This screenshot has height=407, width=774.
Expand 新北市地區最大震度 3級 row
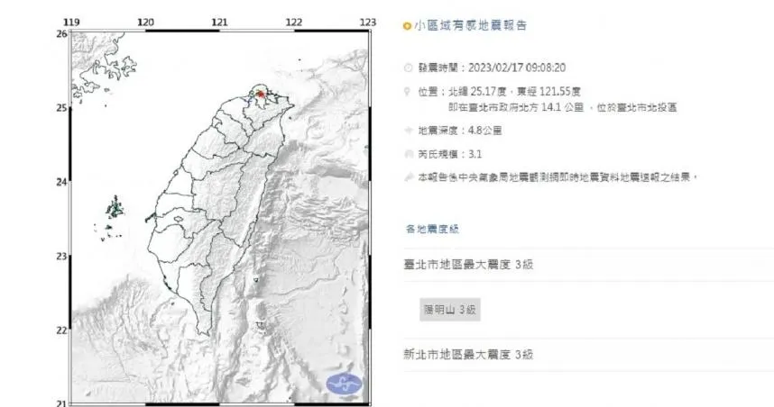(469, 355)
